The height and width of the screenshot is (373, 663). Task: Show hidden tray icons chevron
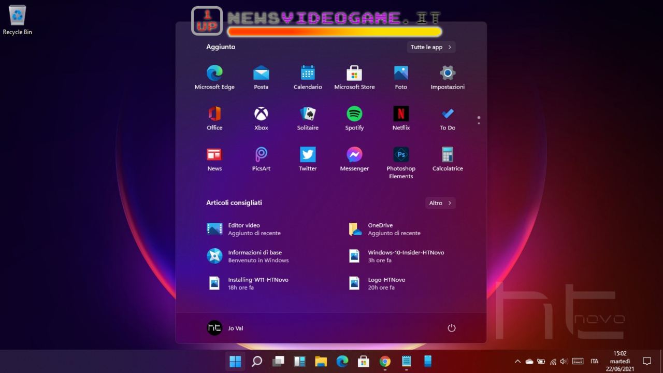coord(517,361)
